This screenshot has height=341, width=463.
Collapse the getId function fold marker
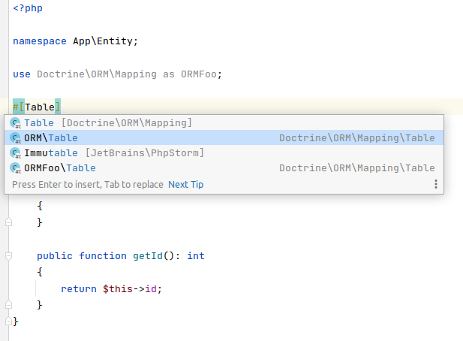pos(8,256)
